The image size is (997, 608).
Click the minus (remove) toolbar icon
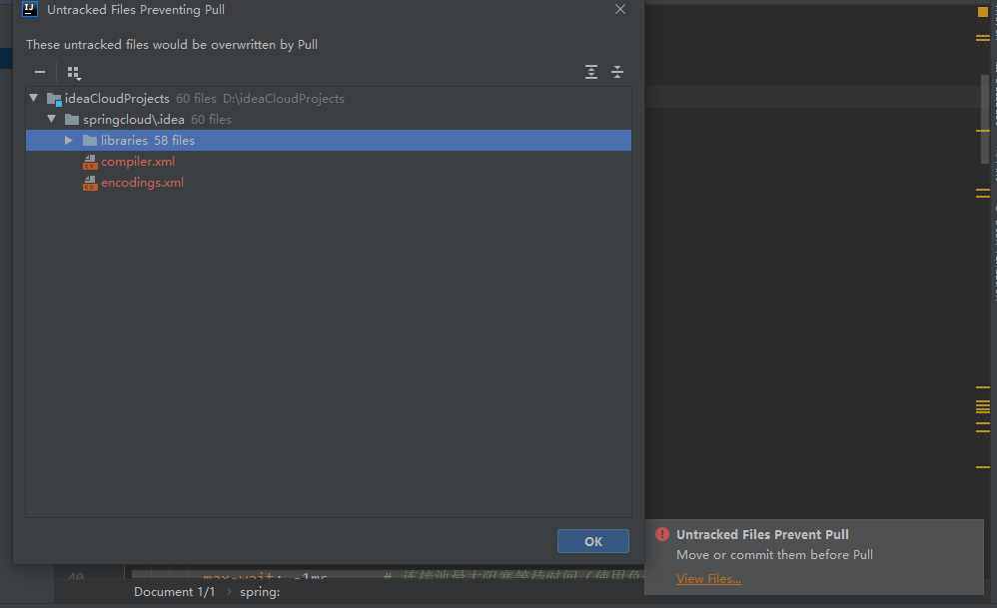[39, 73]
